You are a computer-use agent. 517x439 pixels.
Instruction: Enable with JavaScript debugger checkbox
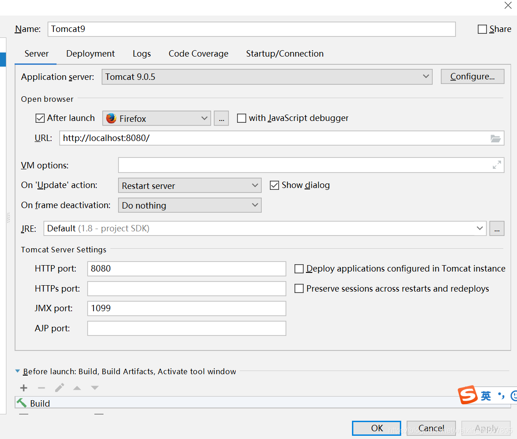[x=241, y=118]
